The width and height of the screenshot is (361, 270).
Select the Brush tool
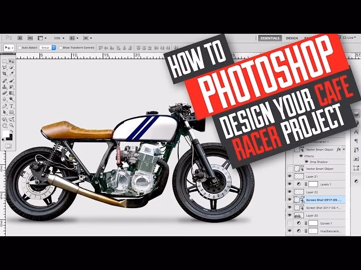coord(11,81)
